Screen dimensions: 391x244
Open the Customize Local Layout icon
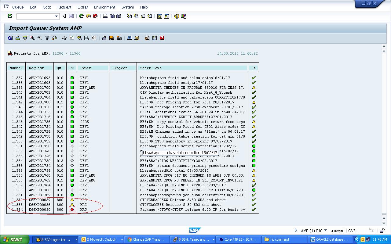[183, 16]
